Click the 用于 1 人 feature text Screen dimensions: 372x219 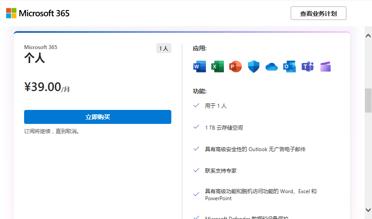pyautogui.click(x=216, y=106)
